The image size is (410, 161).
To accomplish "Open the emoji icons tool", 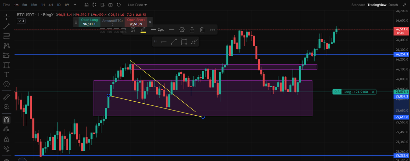I will click(x=6, y=84).
